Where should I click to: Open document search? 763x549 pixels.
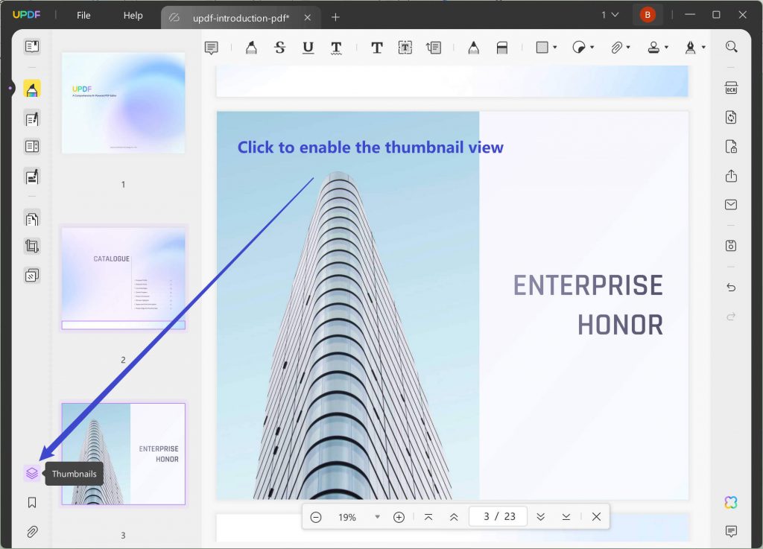point(731,46)
